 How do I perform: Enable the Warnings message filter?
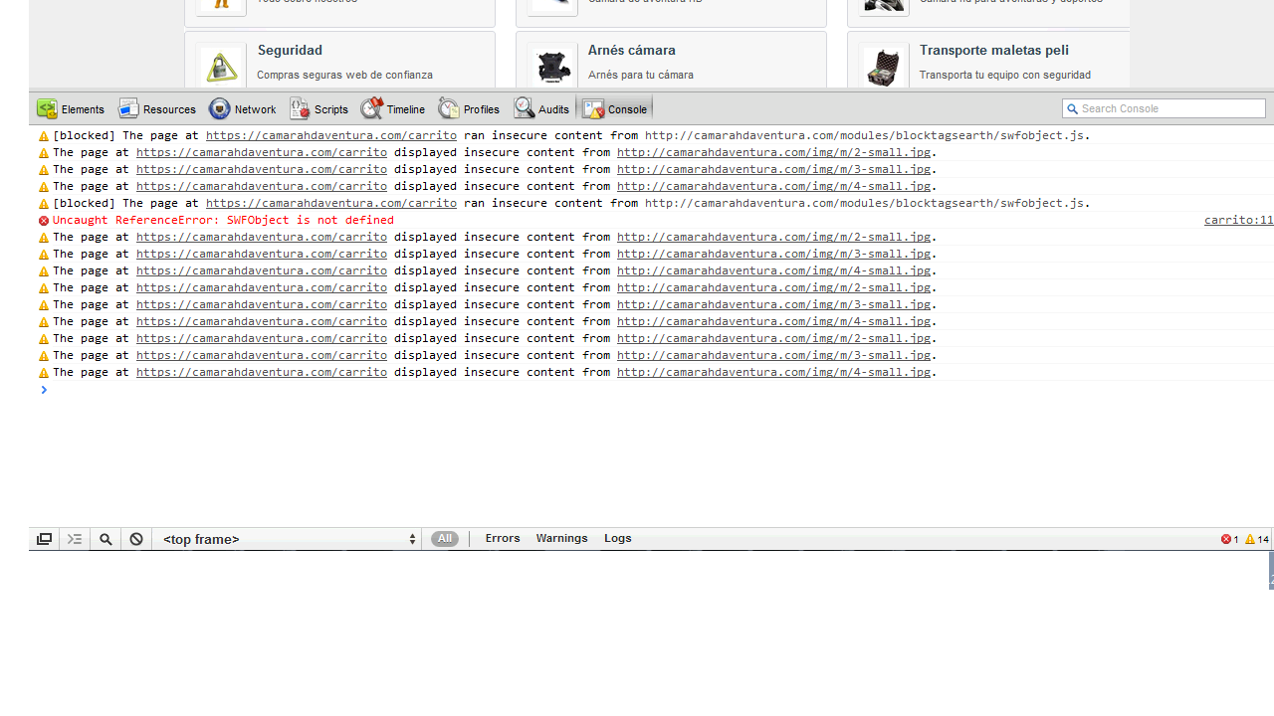coord(561,538)
